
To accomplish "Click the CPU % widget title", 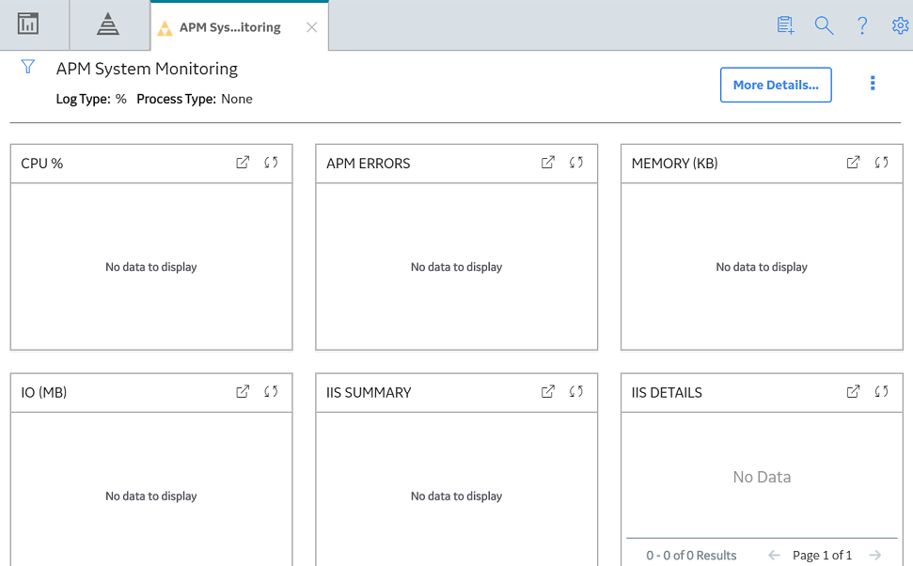I will point(42,164).
